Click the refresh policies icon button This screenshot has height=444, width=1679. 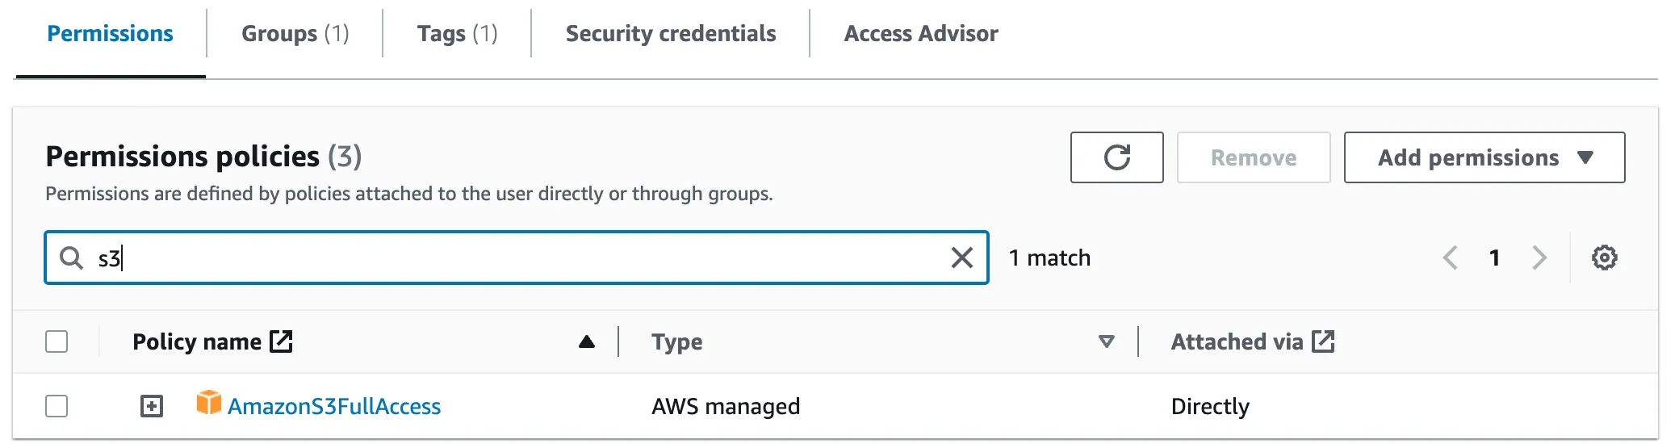click(x=1116, y=157)
